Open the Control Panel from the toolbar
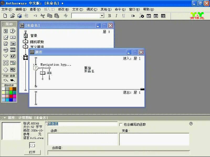This screenshot has height=157, width=210. 141,16
